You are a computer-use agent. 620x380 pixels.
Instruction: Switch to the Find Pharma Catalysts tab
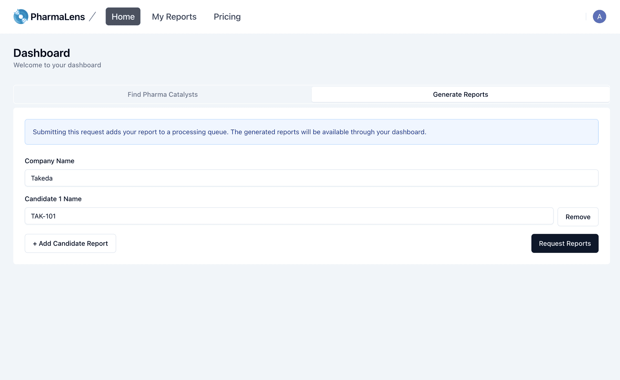162,94
